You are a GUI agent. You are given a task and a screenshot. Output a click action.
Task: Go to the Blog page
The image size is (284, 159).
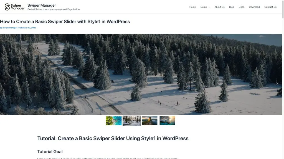pos(232,7)
